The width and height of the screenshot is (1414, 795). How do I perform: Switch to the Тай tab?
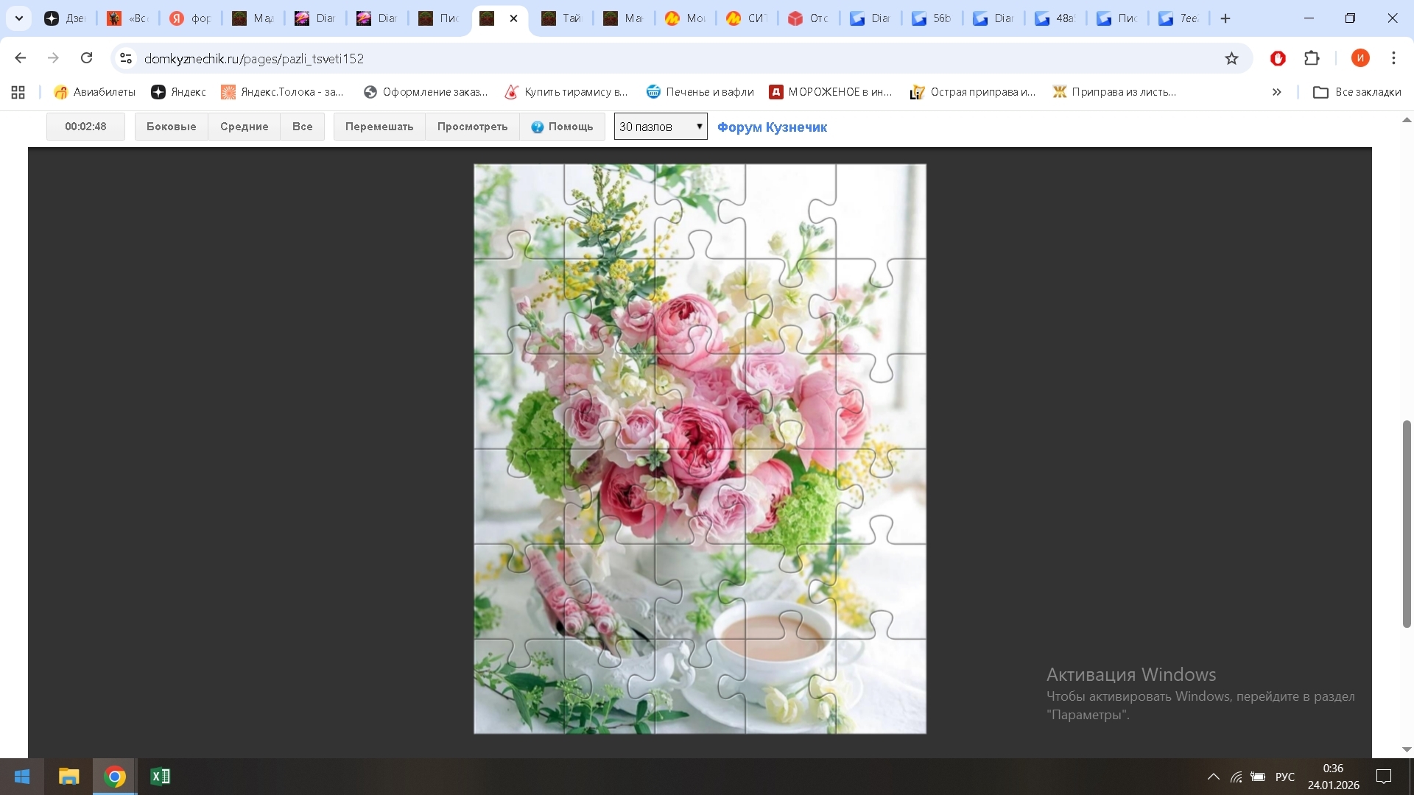[x=562, y=18]
